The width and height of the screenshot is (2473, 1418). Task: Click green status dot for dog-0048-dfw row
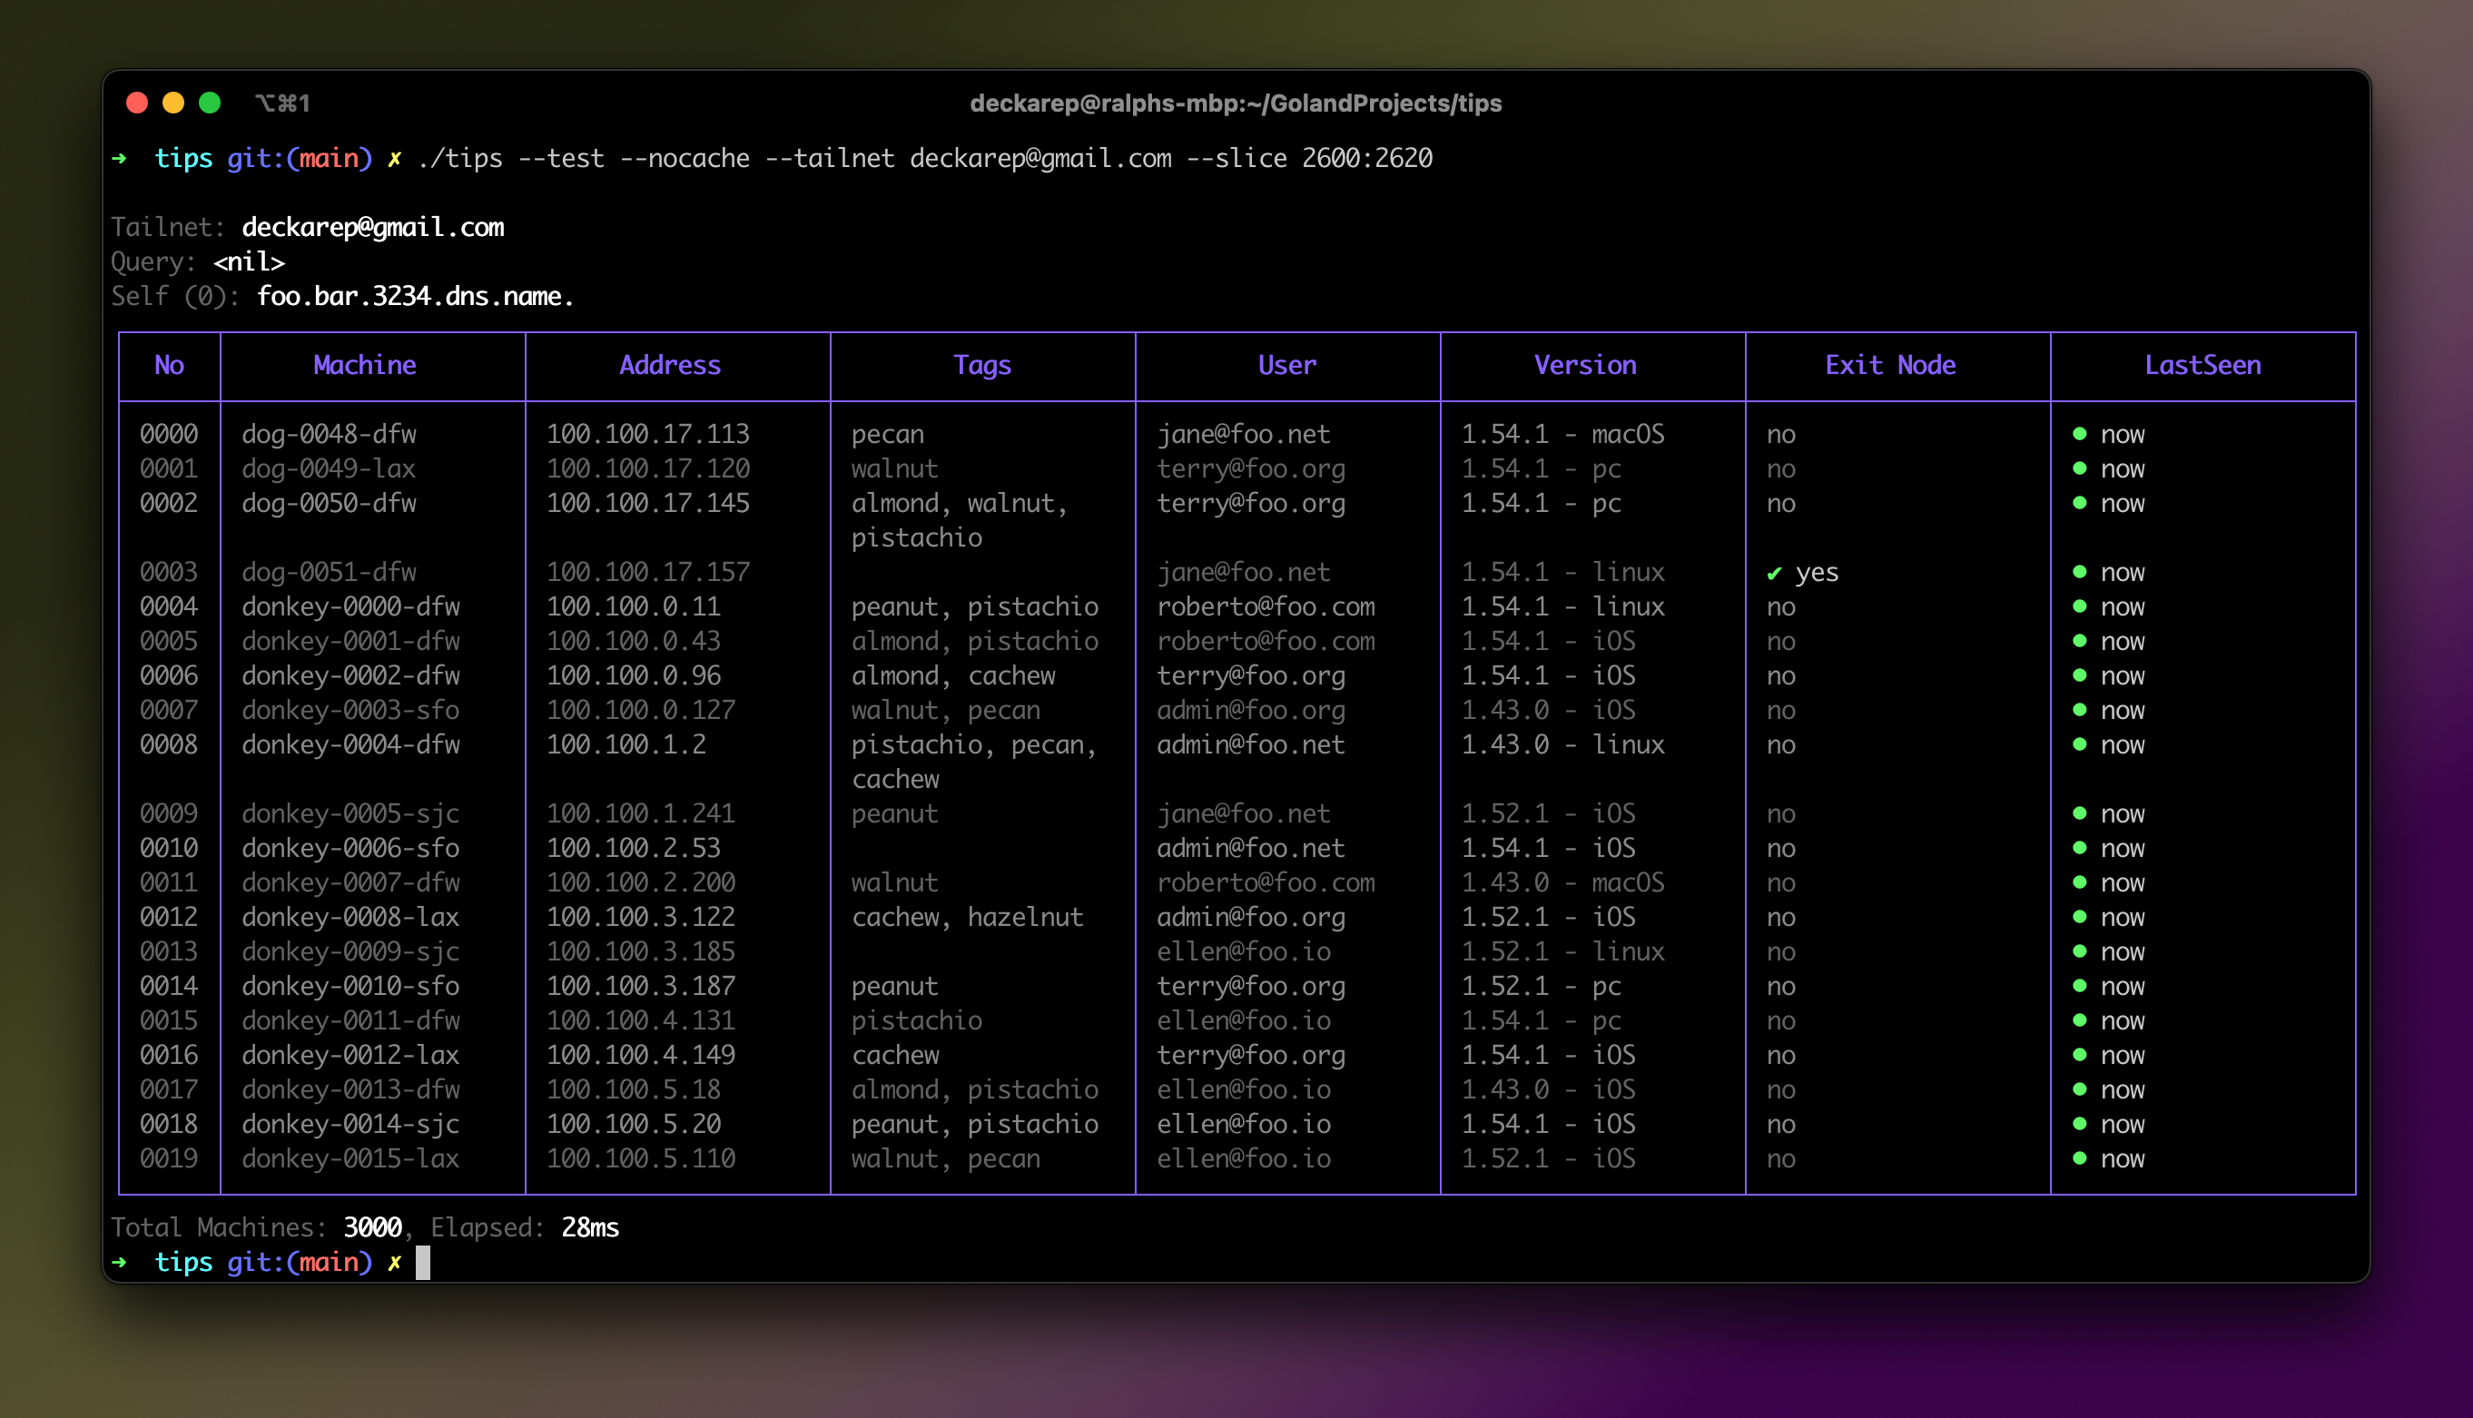coord(2079,434)
